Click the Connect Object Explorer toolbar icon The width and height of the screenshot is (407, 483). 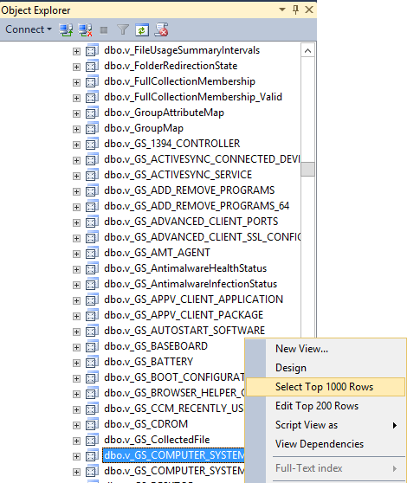[x=66, y=30]
